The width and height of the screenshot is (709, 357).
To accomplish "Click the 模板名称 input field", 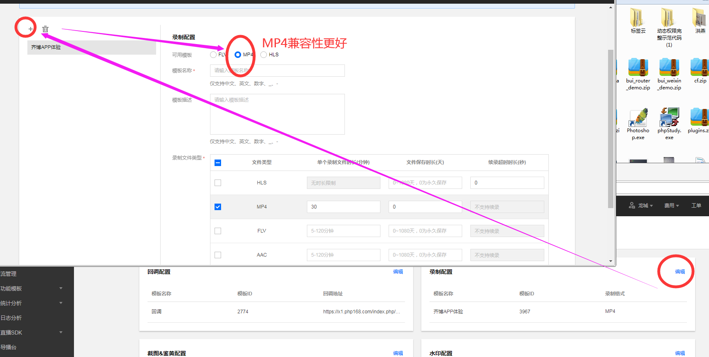I will pos(277,71).
